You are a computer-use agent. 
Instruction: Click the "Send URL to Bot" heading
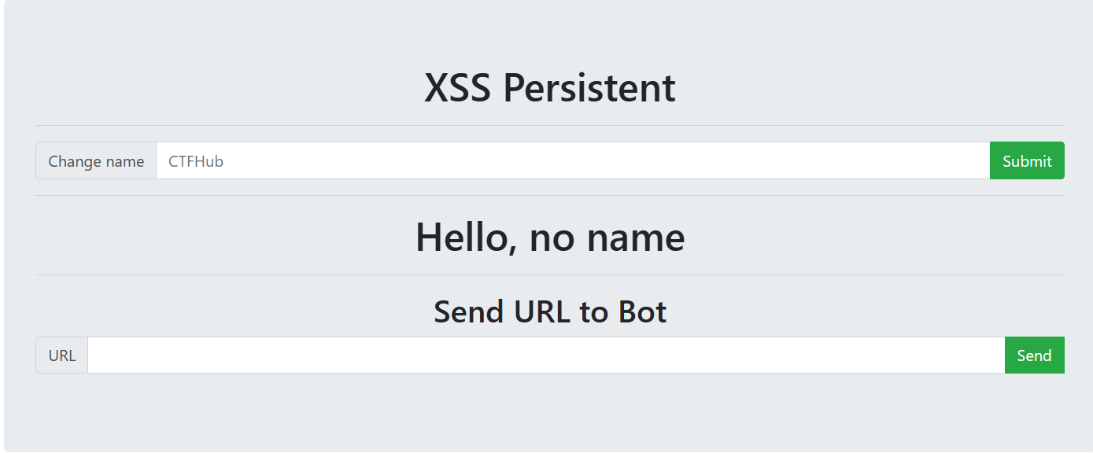coord(550,312)
